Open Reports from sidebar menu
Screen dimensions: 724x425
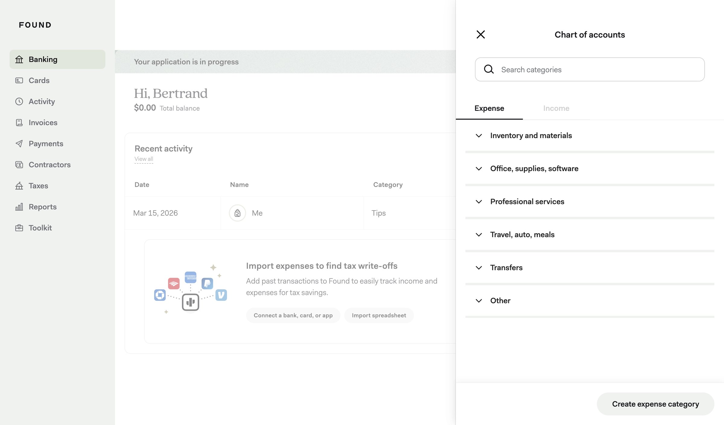[x=57, y=207]
